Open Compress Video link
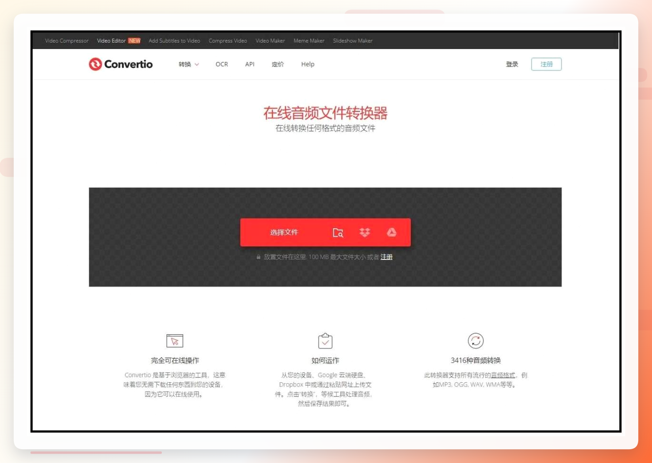The width and height of the screenshot is (652, 463). [228, 41]
